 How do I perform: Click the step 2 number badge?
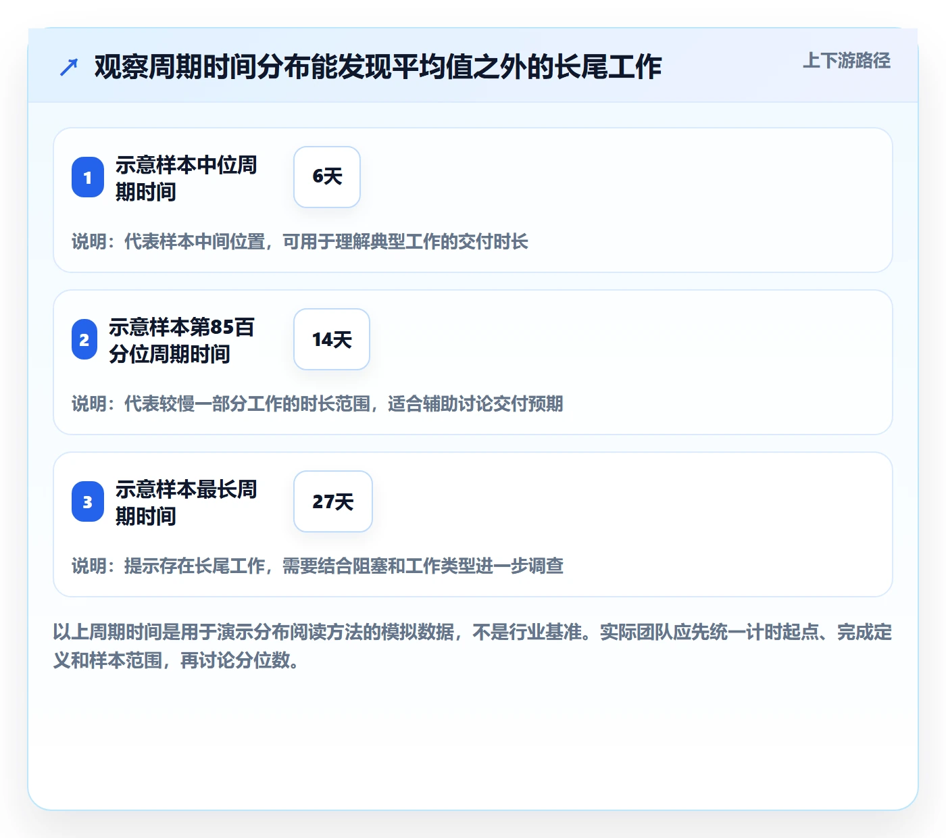click(84, 339)
